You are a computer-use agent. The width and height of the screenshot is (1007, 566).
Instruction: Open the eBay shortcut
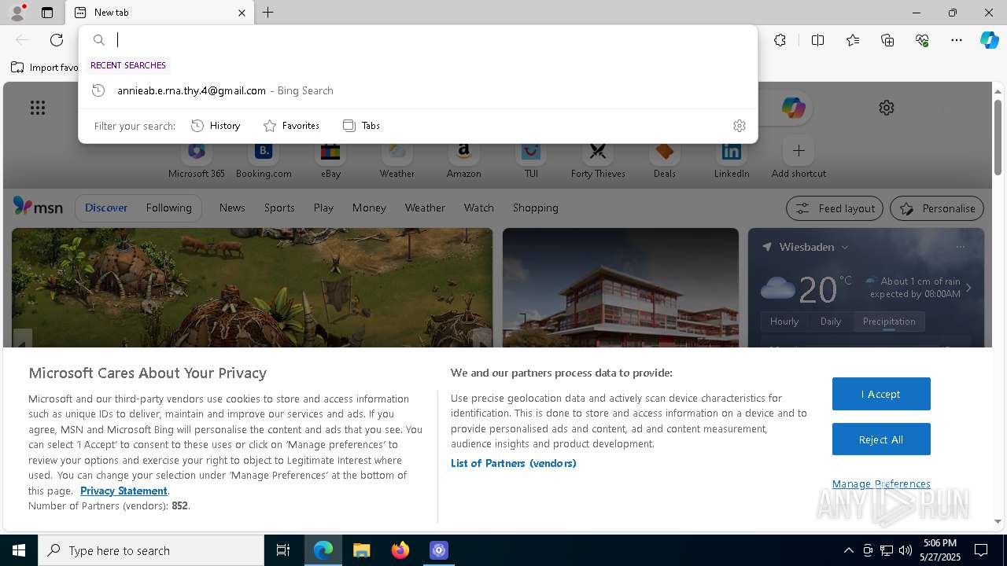[x=330, y=160]
